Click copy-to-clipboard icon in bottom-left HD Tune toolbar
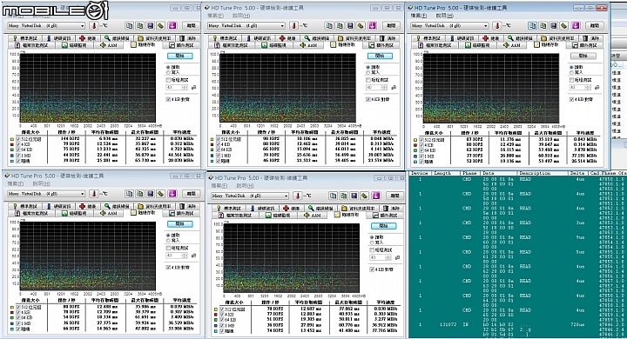The width and height of the screenshot is (627, 339). (x=129, y=194)
